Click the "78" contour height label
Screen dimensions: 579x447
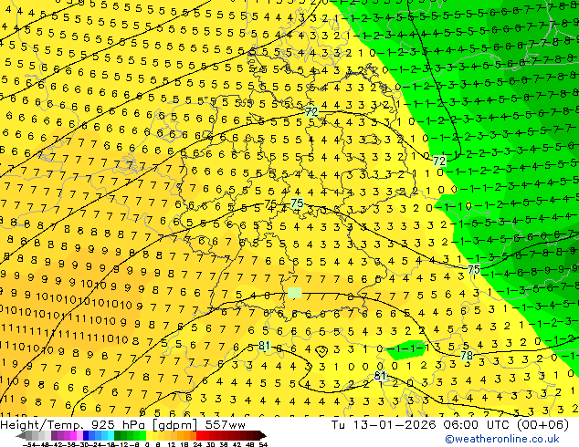pyautogui.click(x=467, y=356)
